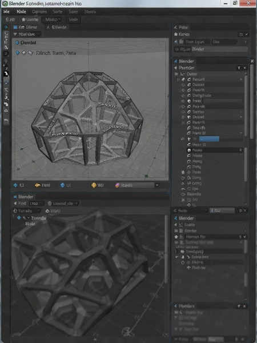257x343 pixels.
Task: Click the Blender icon in the lower editor header
Action: coord(15,197)
